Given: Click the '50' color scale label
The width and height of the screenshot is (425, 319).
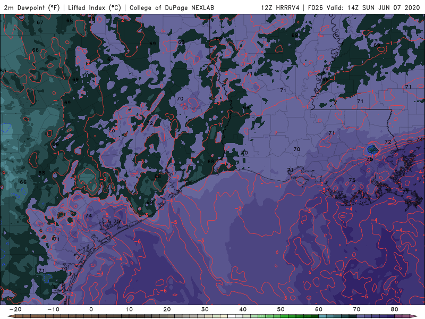Looking at the screenshot, I should pos(281,309).
